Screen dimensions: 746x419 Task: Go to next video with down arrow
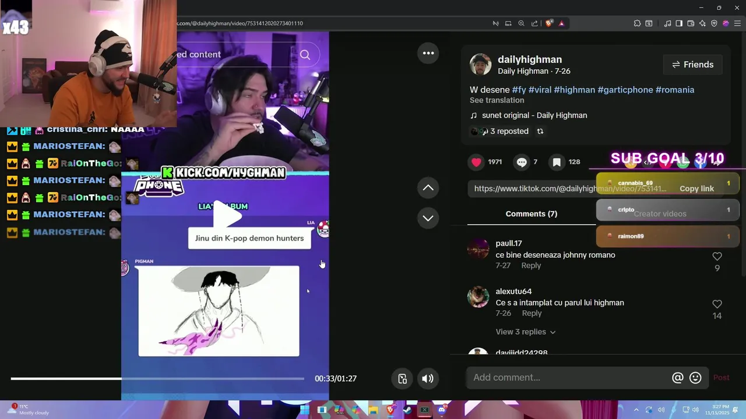point(428,218)
